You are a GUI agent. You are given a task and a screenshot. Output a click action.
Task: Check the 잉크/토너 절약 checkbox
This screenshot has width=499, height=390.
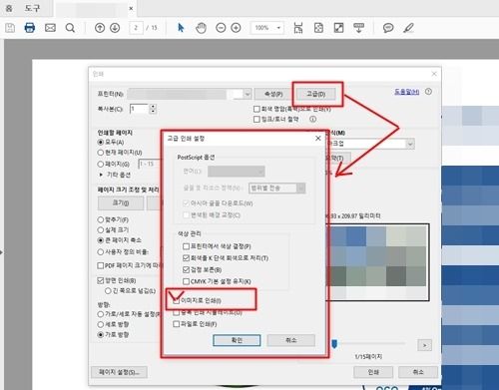pos(256,119)
